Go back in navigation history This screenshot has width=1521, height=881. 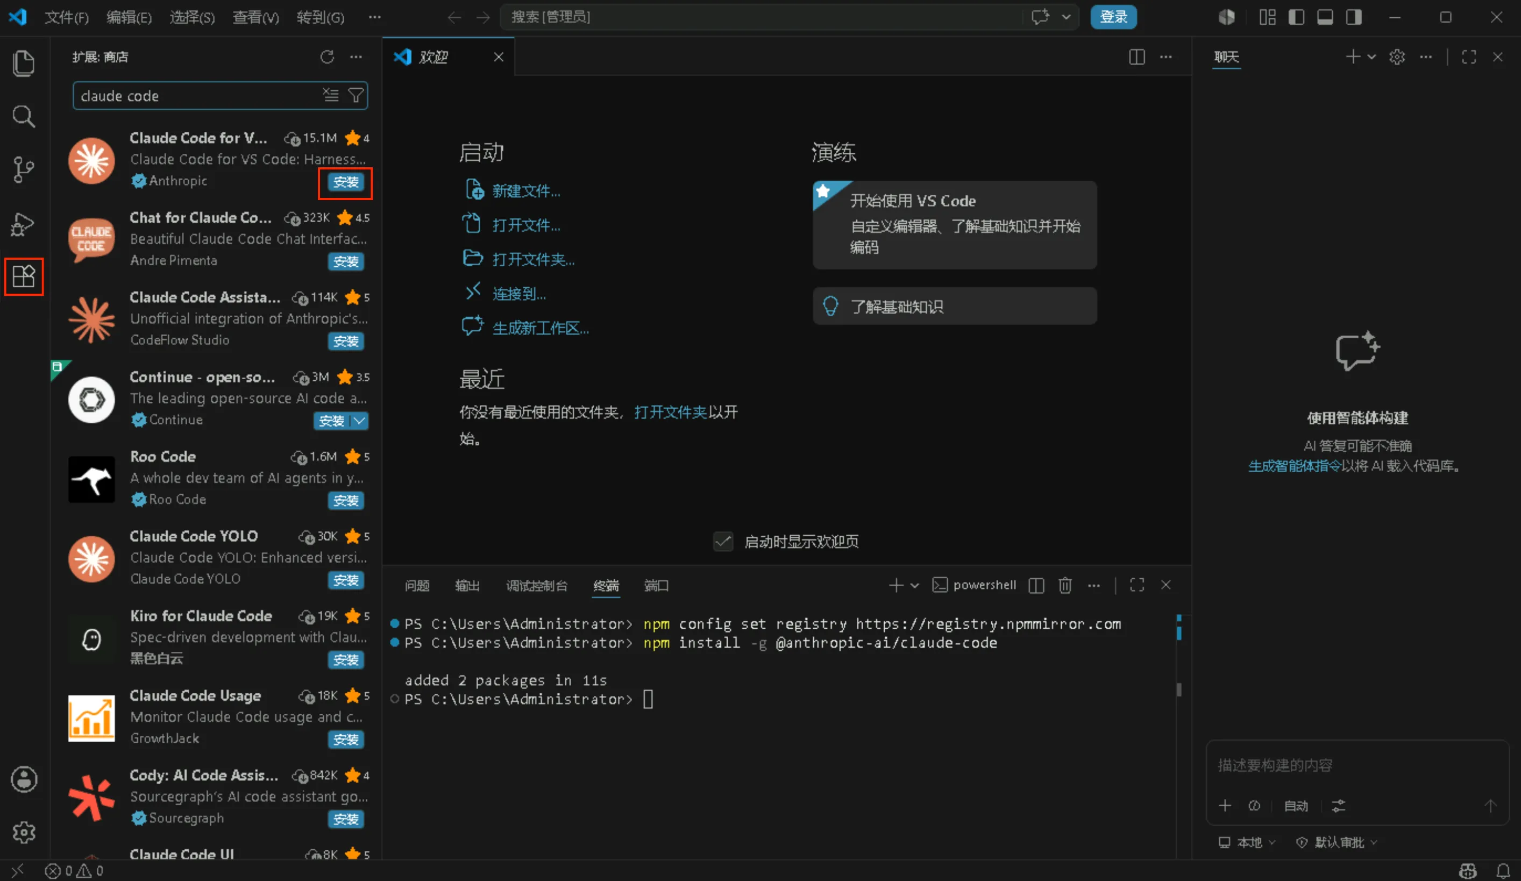click(x=454, y=18)
